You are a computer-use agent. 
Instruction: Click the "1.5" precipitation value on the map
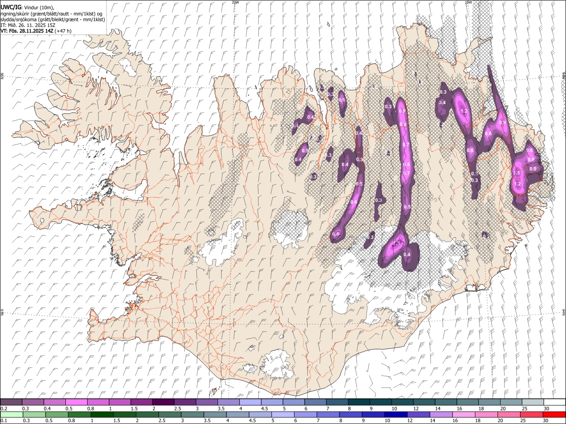[516, 173]
